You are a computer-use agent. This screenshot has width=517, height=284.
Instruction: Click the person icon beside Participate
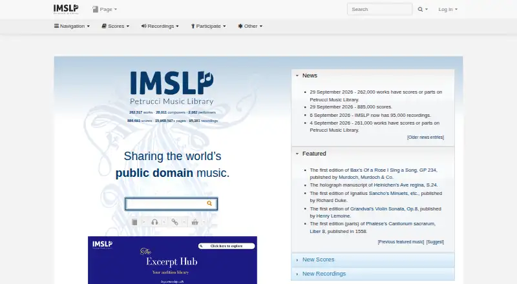click(193, 26)
